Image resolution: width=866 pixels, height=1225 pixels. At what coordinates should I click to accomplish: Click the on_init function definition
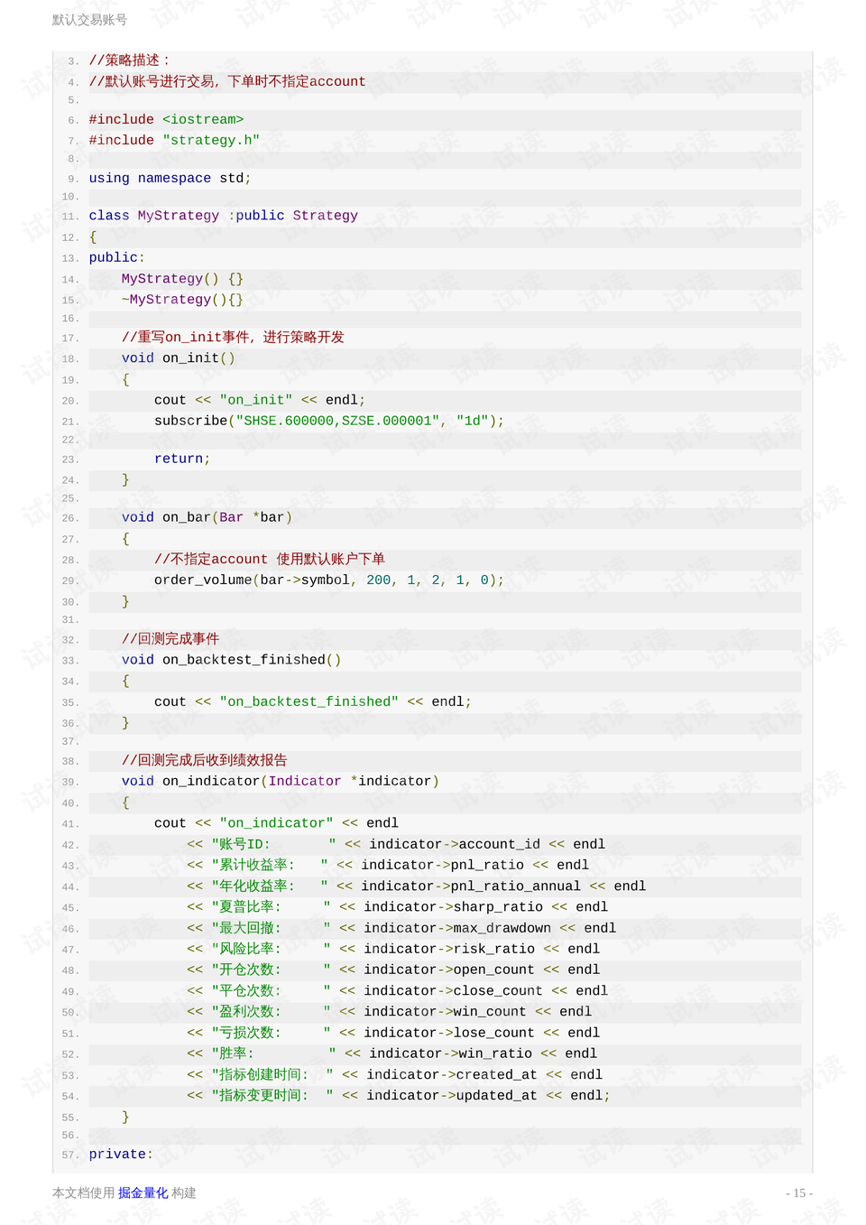tap(177, 357)
